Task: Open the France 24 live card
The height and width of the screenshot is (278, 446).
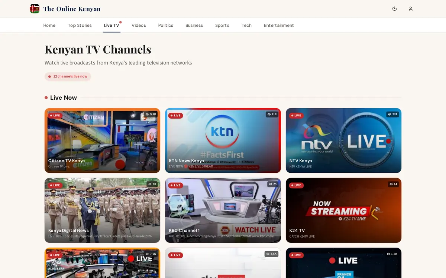Action: [343, 263]
